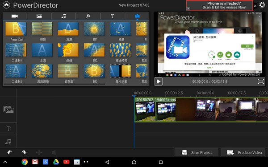Viewport: 268px width, 167px height.
Task: Pick the wave transition thumbnail
Action: pyautogui.click(x=68, y=29)
